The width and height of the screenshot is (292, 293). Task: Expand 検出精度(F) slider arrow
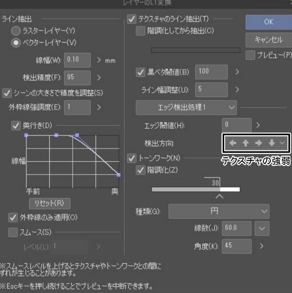click(99, 78)
